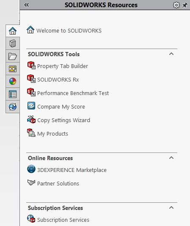190x226 pixels.
Task: Collapse the SOLIDWORKS Tools section
Action: 171,54
